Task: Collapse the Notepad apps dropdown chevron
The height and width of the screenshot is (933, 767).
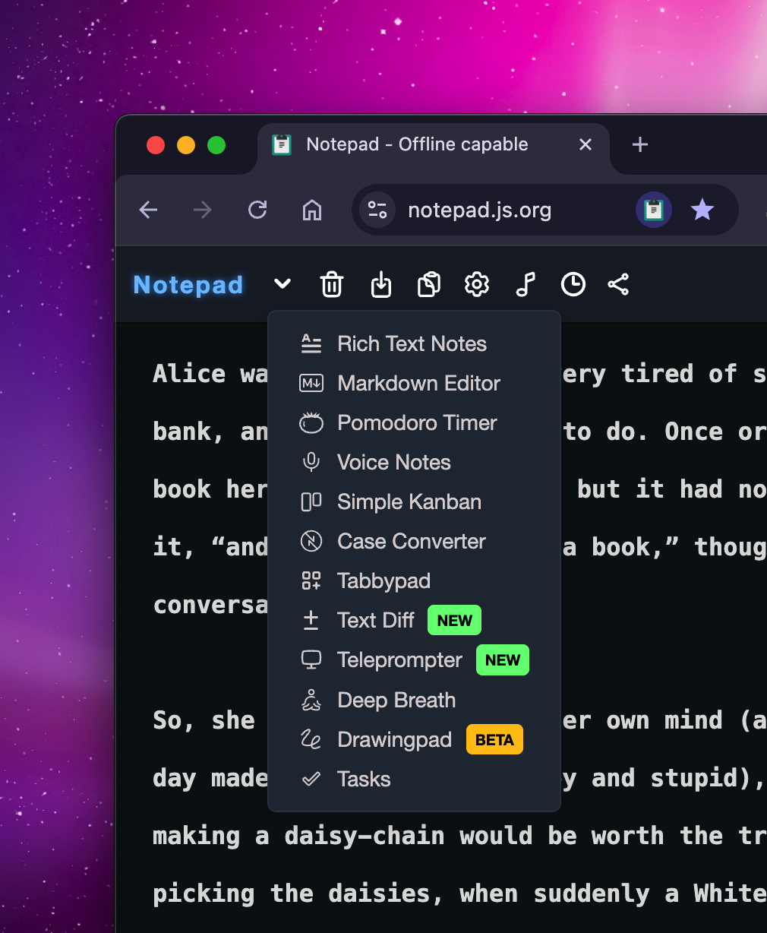Action: (x=282, y=284)
